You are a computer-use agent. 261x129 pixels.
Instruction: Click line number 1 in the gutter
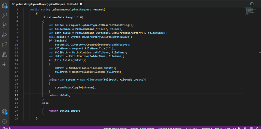click(17, 9)
